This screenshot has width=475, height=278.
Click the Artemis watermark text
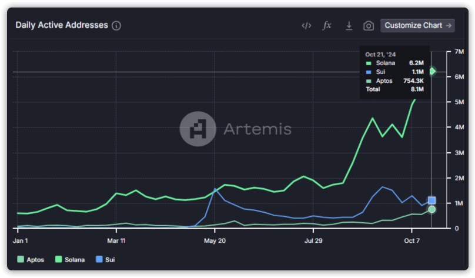(x=257, y=129)
